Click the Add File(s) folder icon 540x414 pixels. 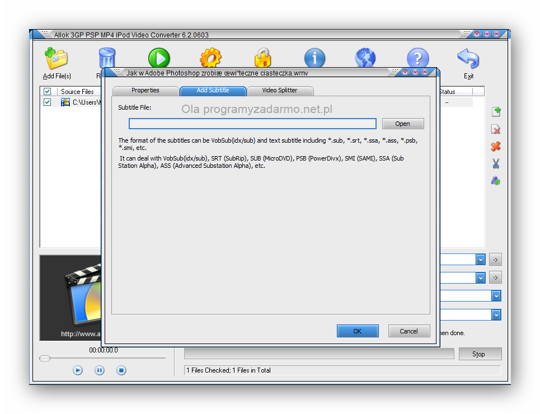click(56, 58)
